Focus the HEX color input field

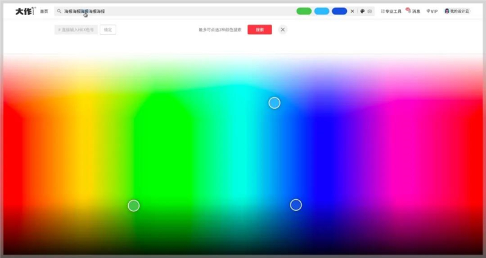(x=76, y=30)
